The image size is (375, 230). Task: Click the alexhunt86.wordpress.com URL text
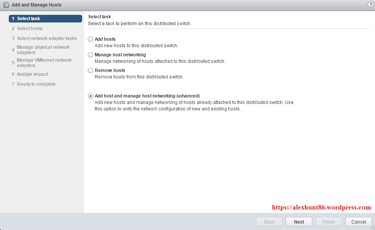321,208
